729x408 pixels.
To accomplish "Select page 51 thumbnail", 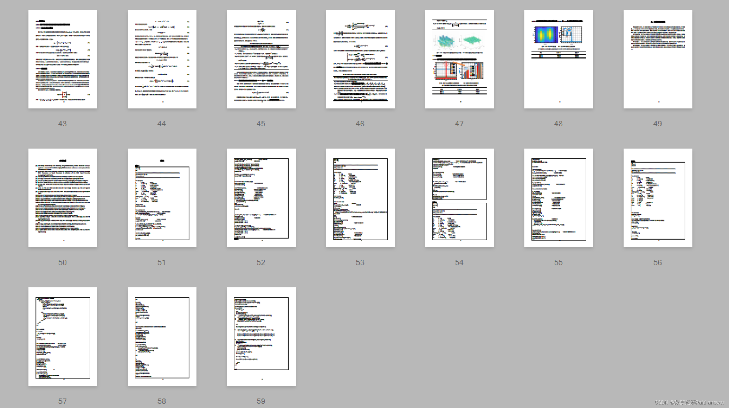I will [162, 198].
